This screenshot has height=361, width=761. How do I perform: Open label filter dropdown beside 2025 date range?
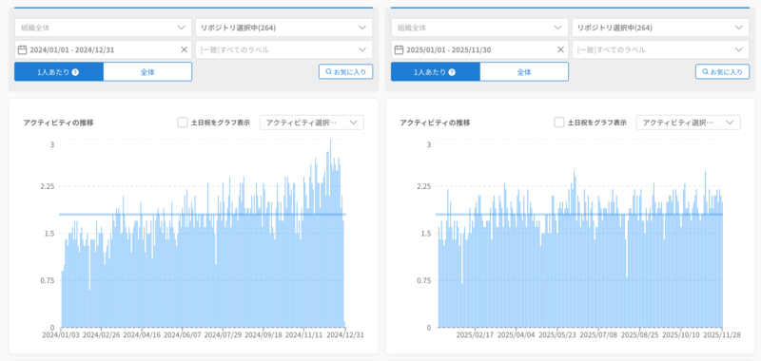(x=660, y=49)
